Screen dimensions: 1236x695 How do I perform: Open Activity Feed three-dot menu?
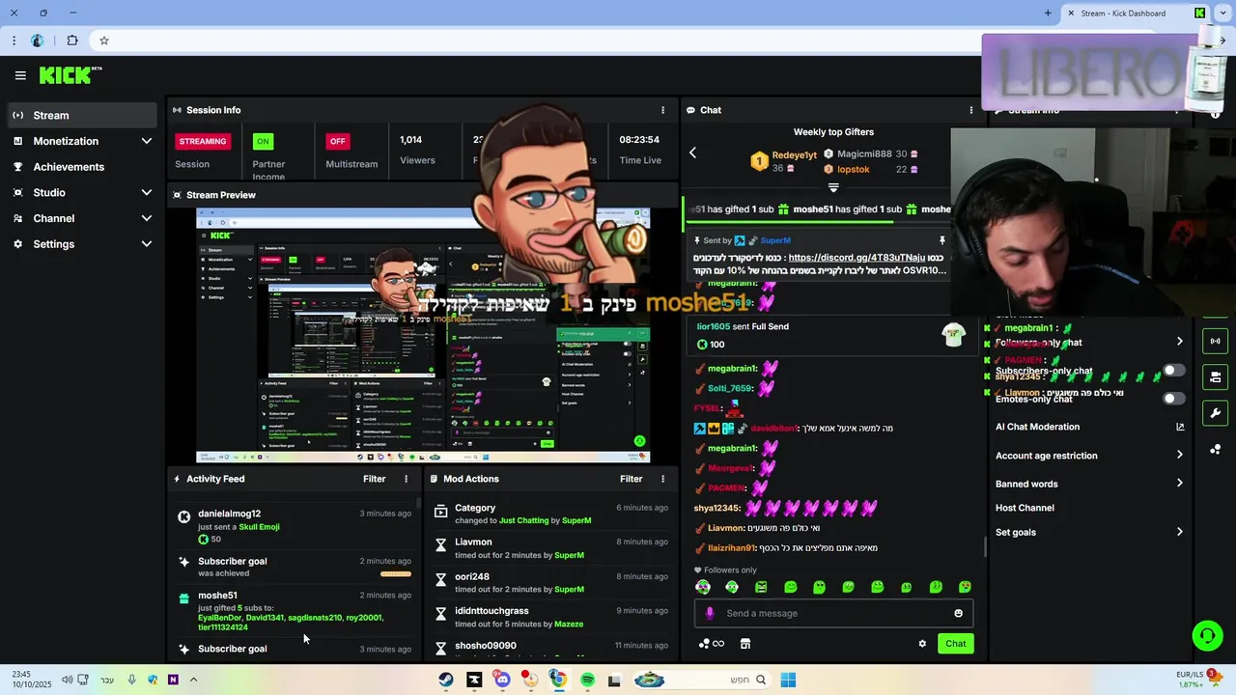point(406,479)
